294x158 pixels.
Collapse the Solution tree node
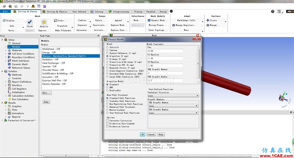(2, 71)
